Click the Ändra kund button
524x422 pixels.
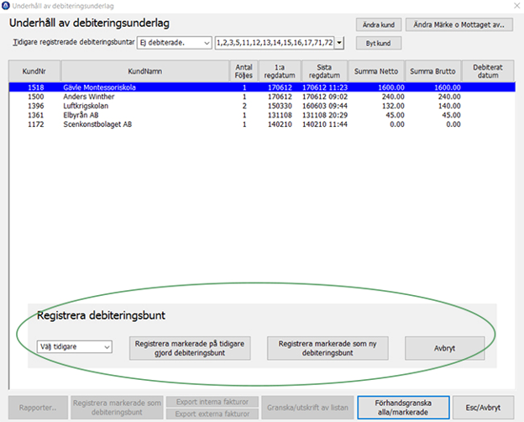point(378,24)
